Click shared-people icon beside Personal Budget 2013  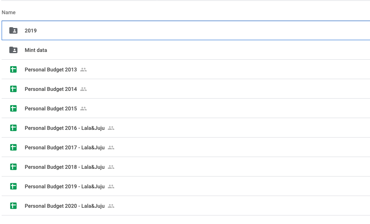click(83, 70)
